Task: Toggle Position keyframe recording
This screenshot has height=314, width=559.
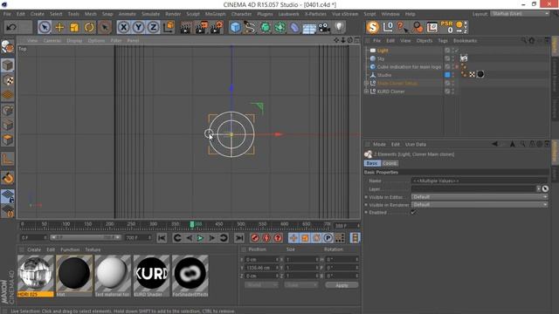Action: [x=293, y=238]
